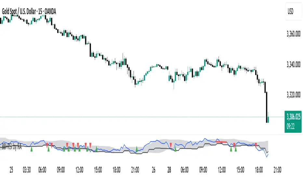
Task: Click the 3,306.025 current price label
Action: [x=293, y=117]
